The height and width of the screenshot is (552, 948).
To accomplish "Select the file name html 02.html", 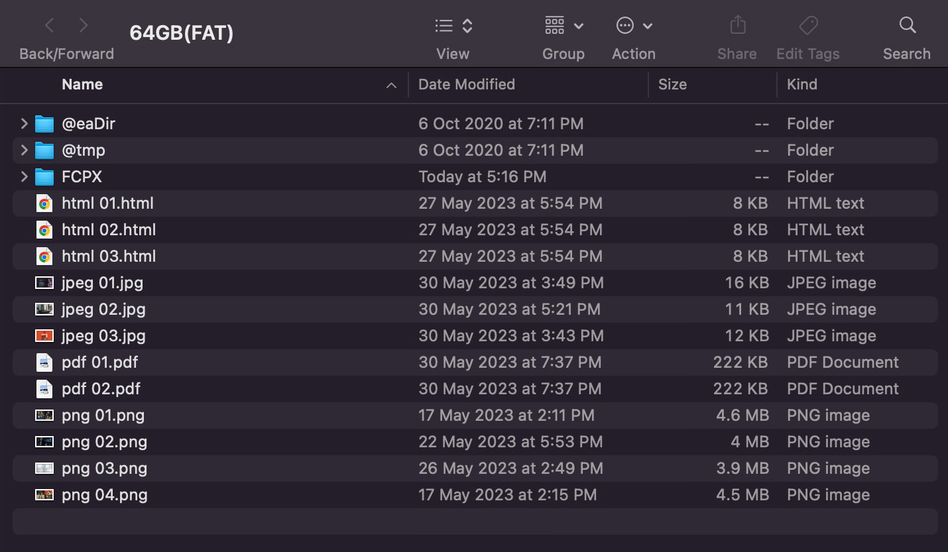I will coord(109,230).
